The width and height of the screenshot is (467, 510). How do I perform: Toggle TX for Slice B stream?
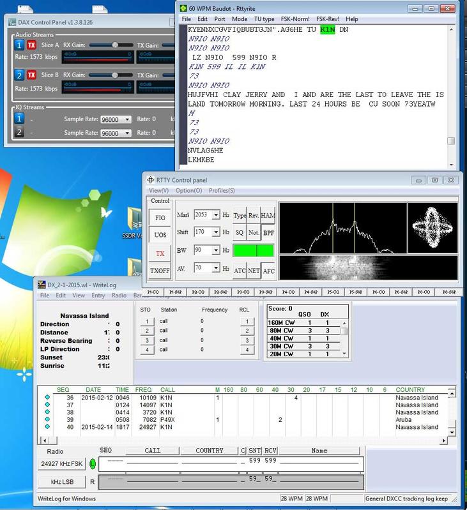31,75
